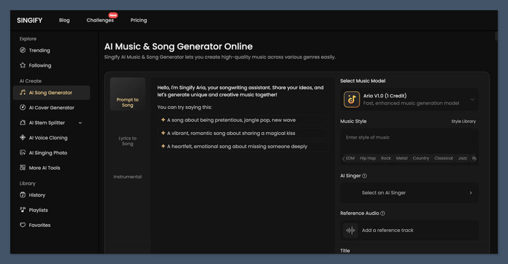The image size is (508, 264).
Task: Click the AI Song Generator music note icon
Action: point(23,93)
